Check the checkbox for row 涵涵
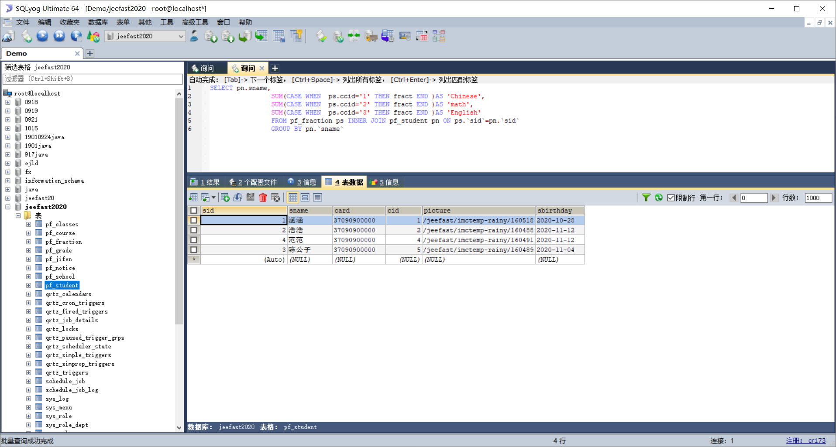The width and height of the screenshot is (836, 447). (x=194, y=221)
